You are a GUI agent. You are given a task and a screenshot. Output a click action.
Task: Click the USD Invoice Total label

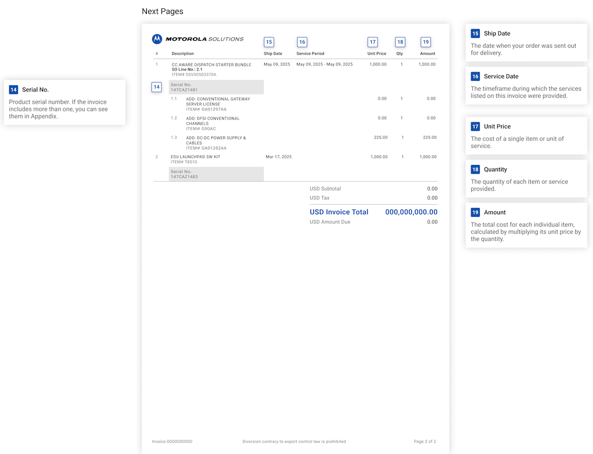[339, 212]
